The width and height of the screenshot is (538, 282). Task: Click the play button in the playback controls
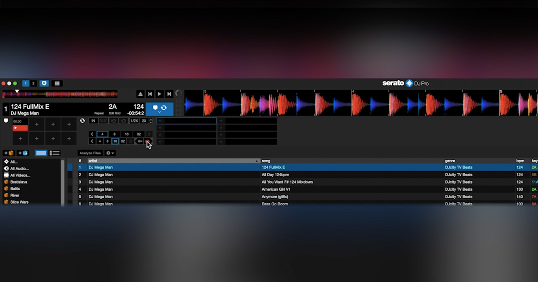[x=159, y=94]
